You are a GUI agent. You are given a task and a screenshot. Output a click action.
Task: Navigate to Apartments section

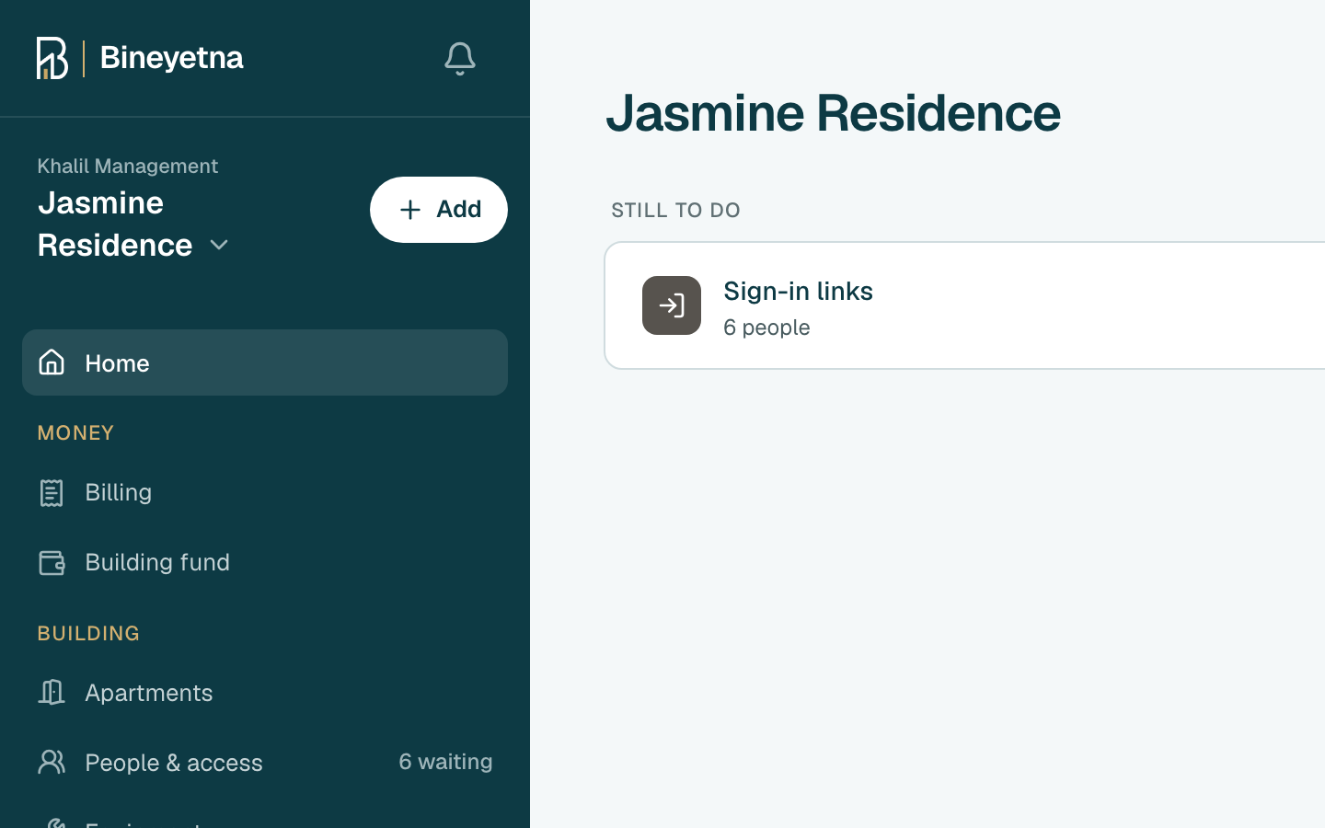[265, 692]
